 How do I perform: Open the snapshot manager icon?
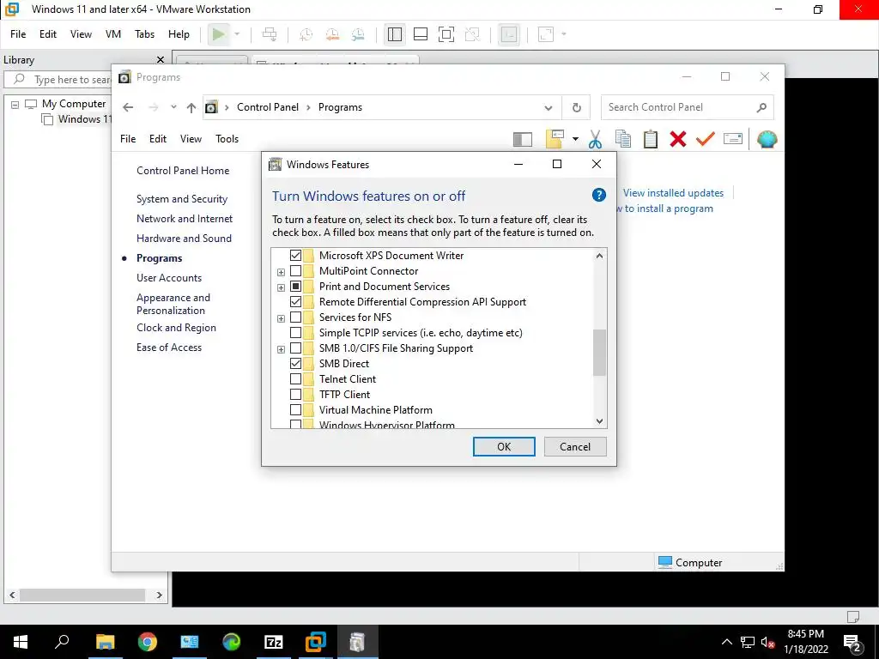(358, 34)
